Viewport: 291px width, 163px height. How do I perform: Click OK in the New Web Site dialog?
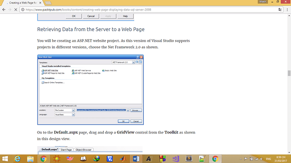point(124,121)
